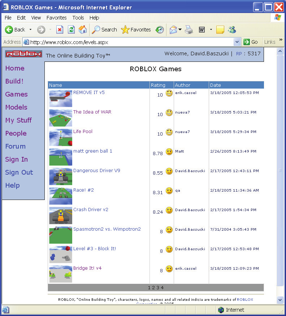The width and height of the screenshot is (286, 316).
Task: Click the page icon in the address bar
Action: [x=26, y=42]
